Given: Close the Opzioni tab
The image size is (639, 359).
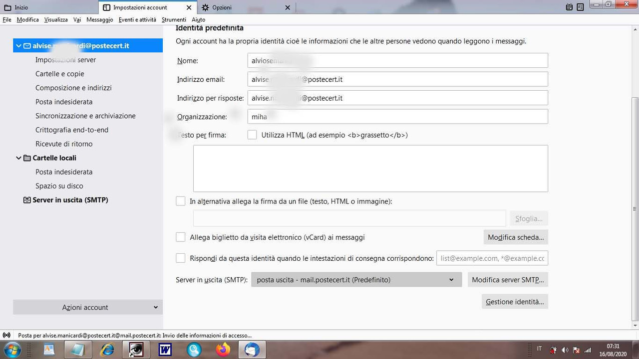Looking at the screenshot, I should 288,7.
